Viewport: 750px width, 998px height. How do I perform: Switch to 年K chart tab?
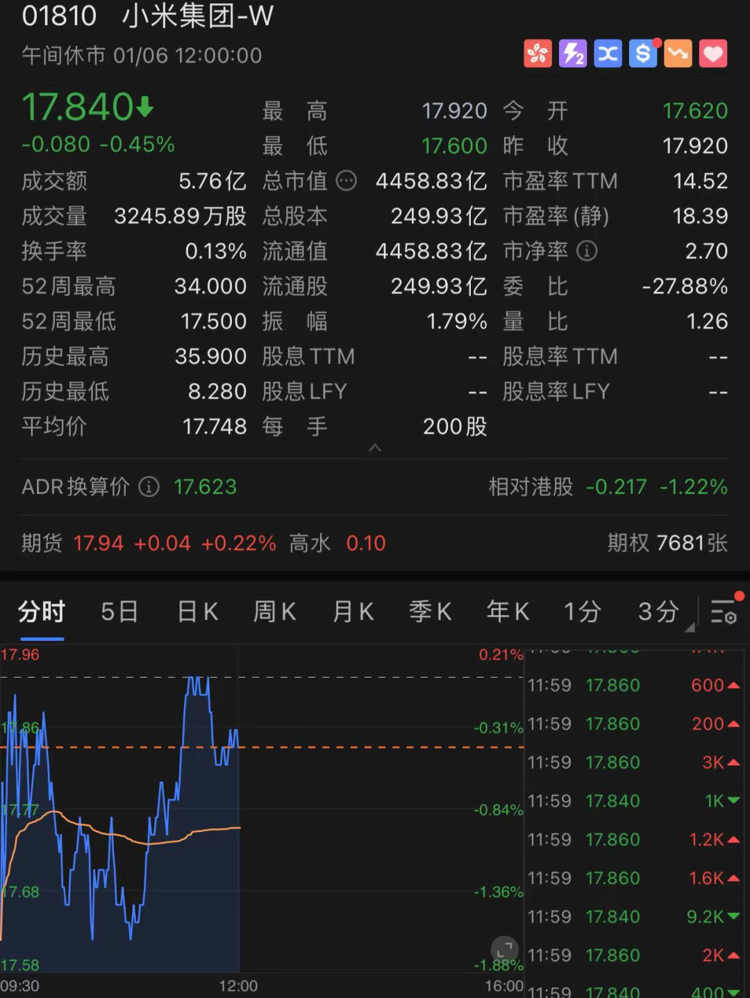click(508, 612)
